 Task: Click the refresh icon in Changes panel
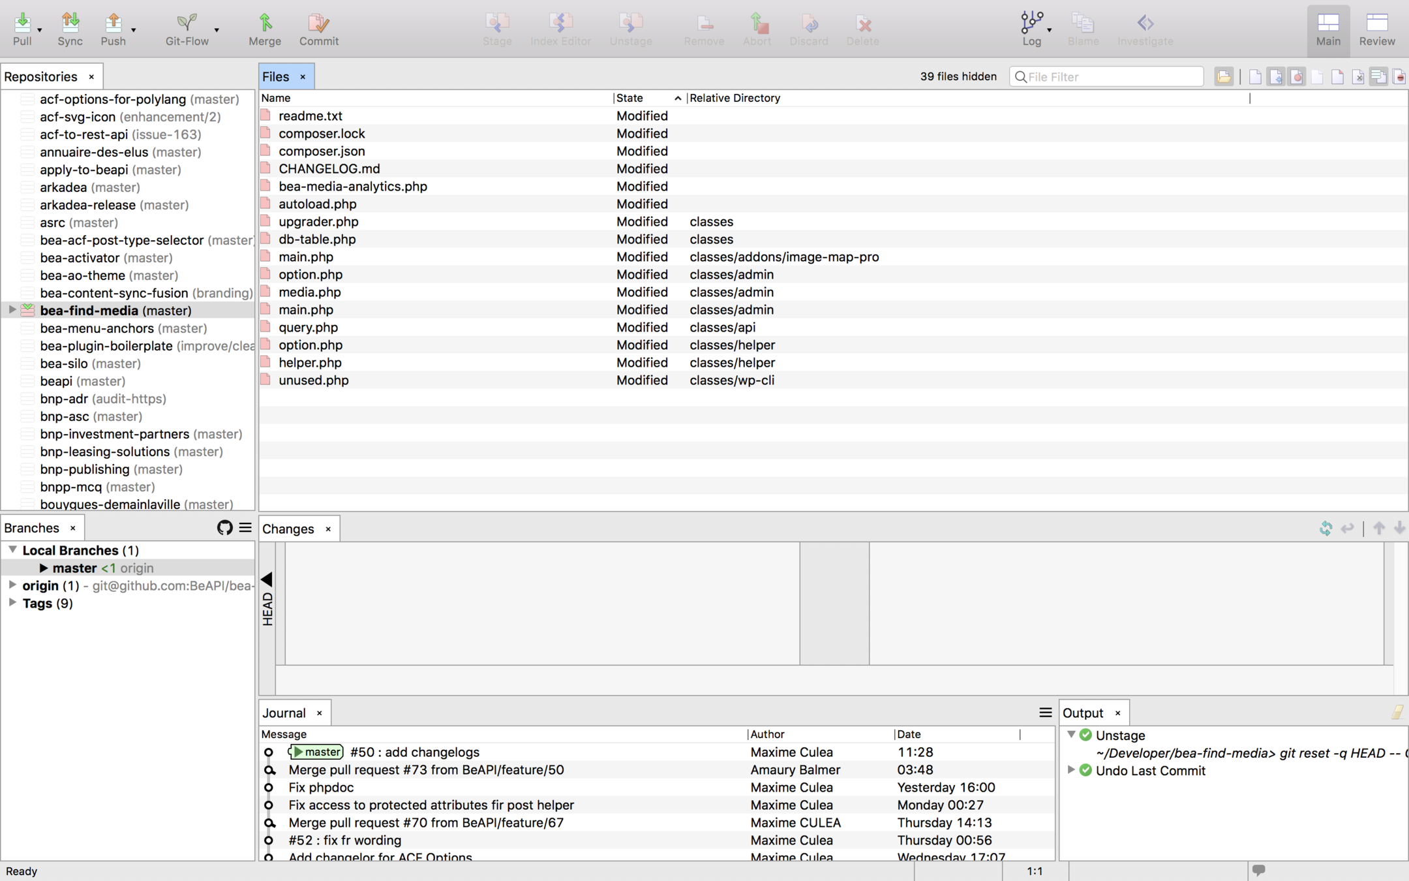coord(1325,528)
